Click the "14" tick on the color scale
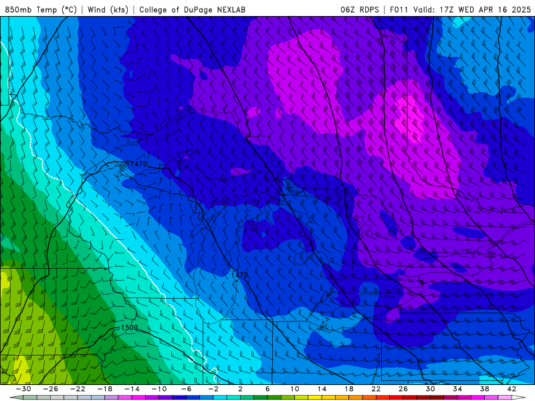Viewport: 535px width, 401px height. (322, 389)
